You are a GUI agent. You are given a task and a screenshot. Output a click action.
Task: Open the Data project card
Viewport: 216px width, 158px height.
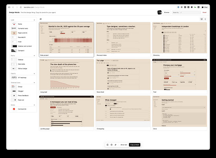coord(66,40)
